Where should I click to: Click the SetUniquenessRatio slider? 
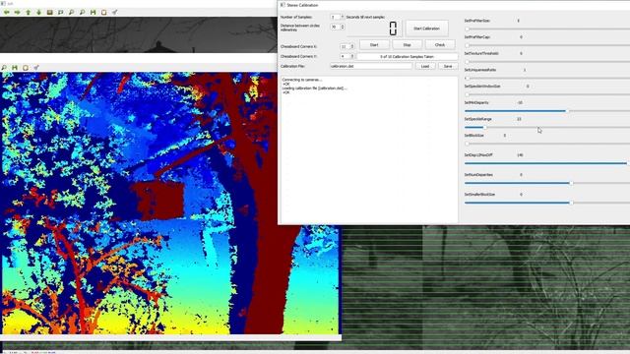point(547,79)
